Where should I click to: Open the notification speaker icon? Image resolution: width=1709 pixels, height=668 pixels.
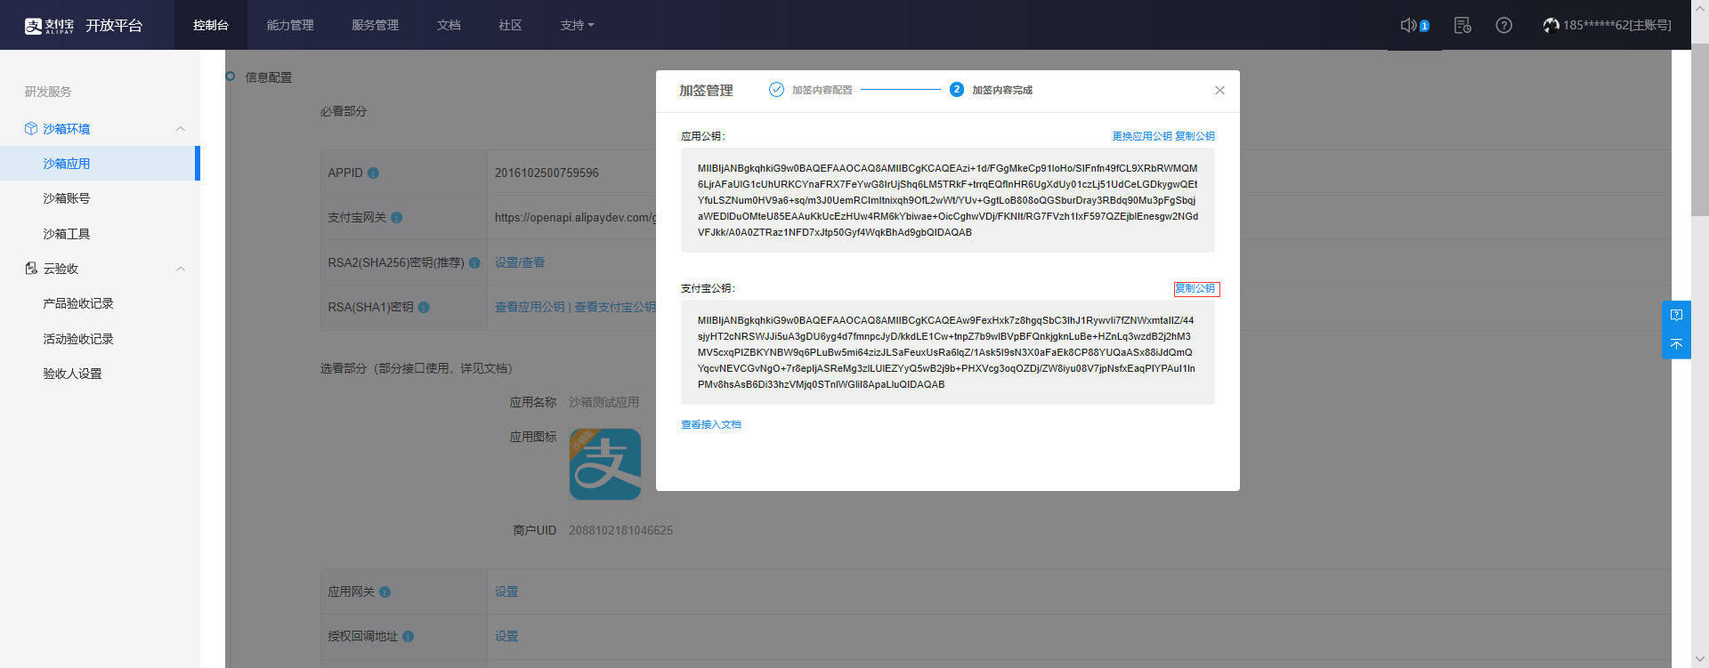pyautogui.click(x=1408, y=25)
